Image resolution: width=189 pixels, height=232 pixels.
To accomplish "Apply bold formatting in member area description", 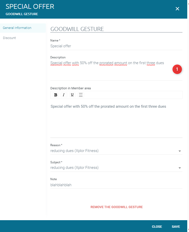I will point(56,95).
